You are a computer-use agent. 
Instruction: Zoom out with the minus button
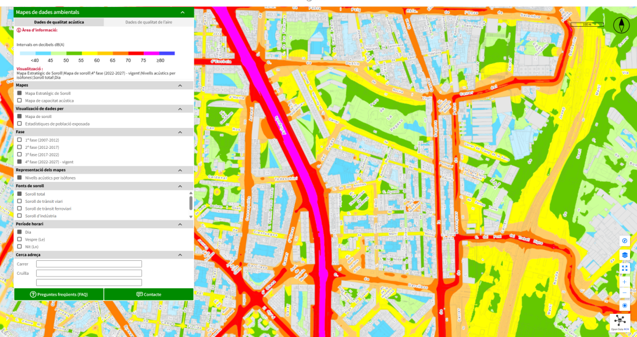point(625,292)
